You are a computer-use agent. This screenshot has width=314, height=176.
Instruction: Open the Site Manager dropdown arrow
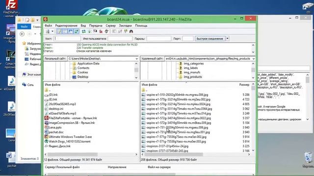pyautogui.click(x=52, y=31)
